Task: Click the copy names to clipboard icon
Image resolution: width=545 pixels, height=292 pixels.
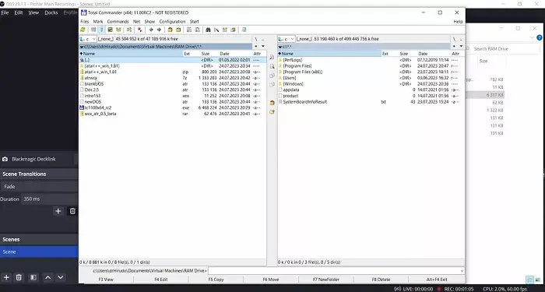Action: [234, 30]
